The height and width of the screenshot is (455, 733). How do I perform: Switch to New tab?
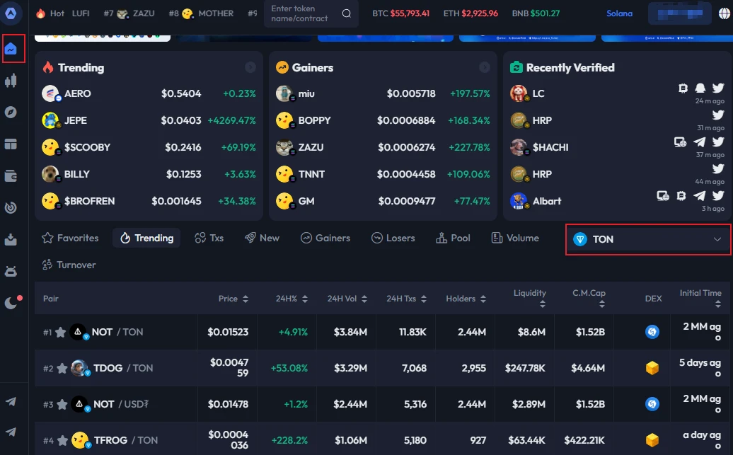pos(262,238)
